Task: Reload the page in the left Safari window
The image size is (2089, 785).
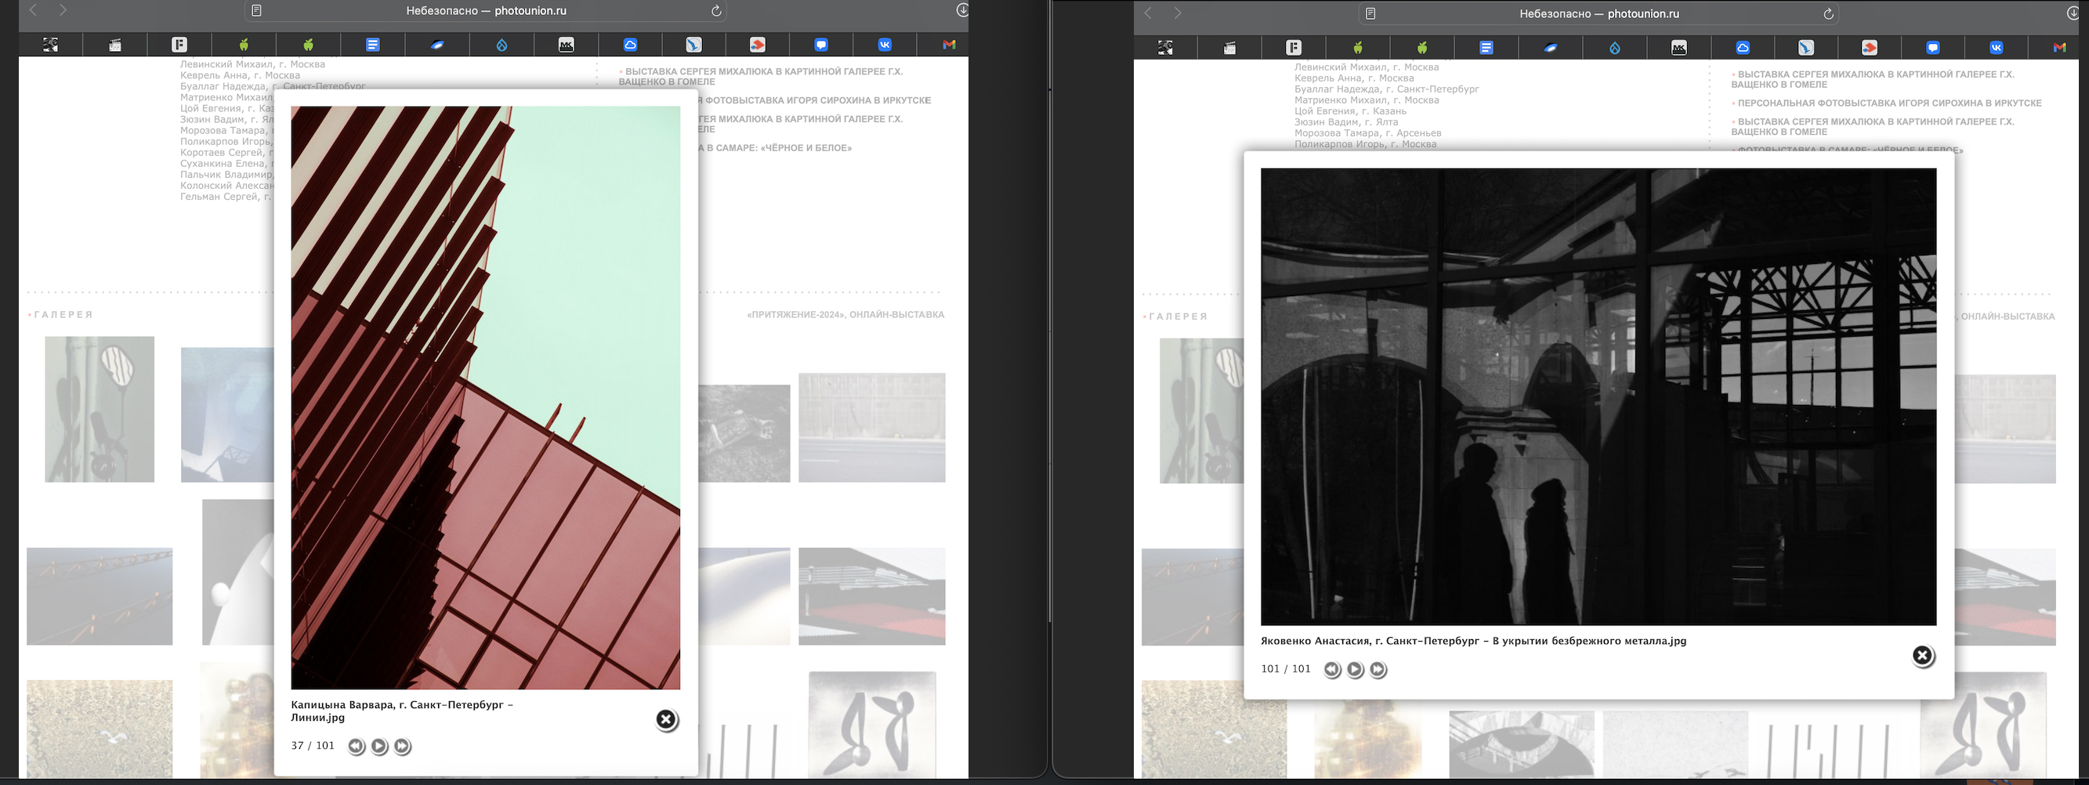Action: (x=716, y=10)
